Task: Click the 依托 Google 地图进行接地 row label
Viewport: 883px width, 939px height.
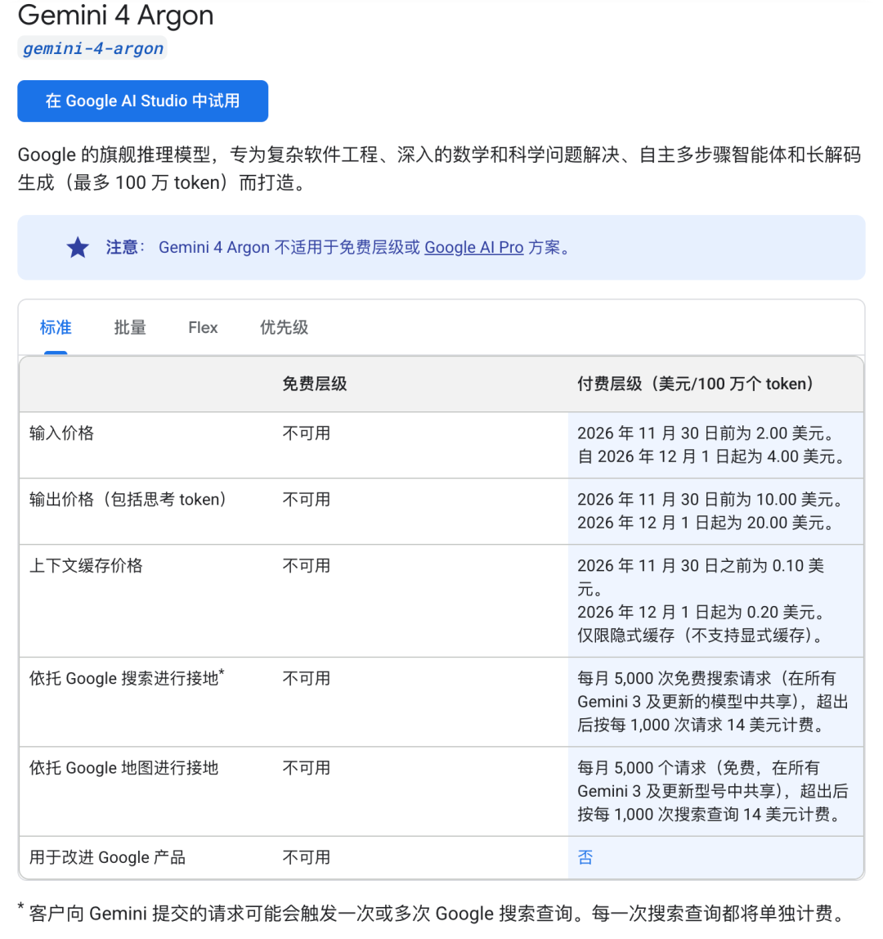Action: [x=123, y=768]
